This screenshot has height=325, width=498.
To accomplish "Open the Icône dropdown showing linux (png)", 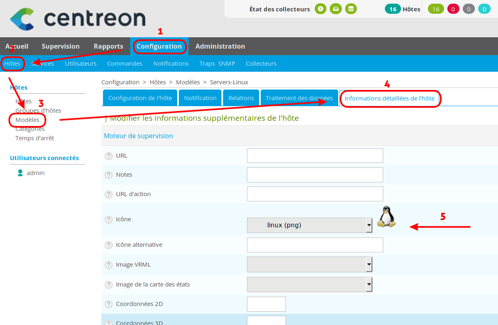I will coord(309,225).
